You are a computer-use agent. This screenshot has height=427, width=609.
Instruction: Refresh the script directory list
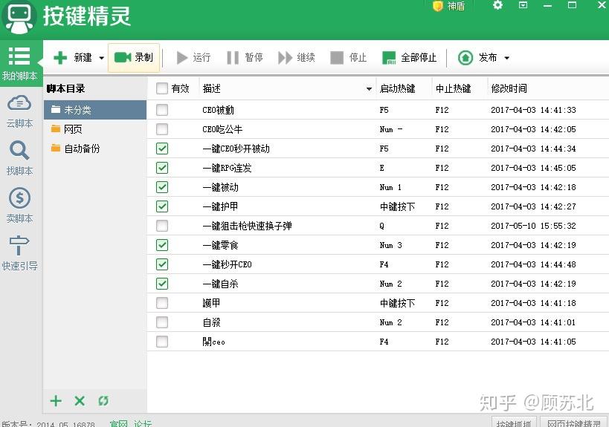tap(103, 400)
